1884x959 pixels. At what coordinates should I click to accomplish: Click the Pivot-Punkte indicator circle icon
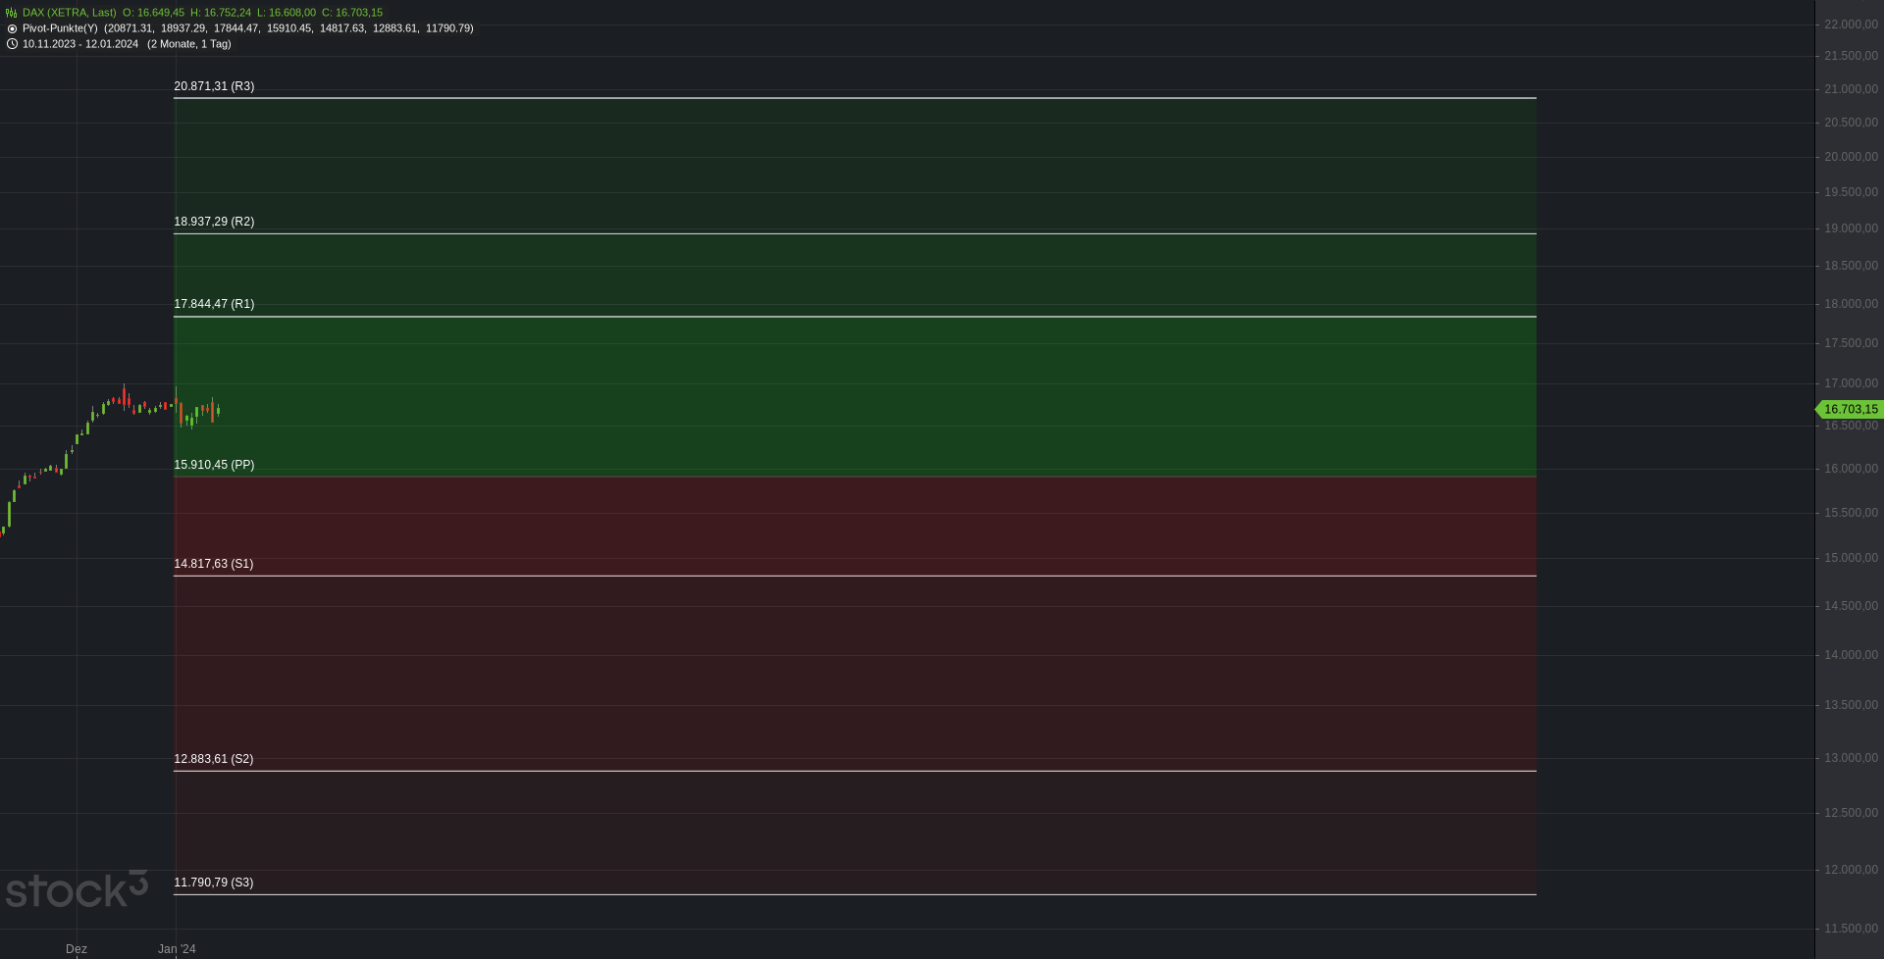pos(12,28)
